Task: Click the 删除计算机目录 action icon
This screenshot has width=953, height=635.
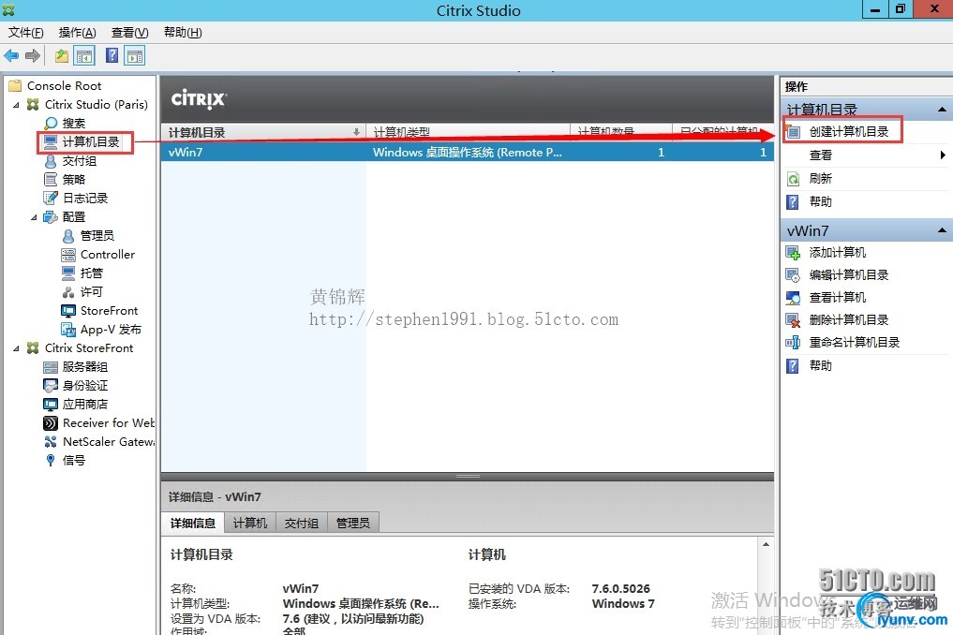Action: pyautogui.click(x=793, y=320)
